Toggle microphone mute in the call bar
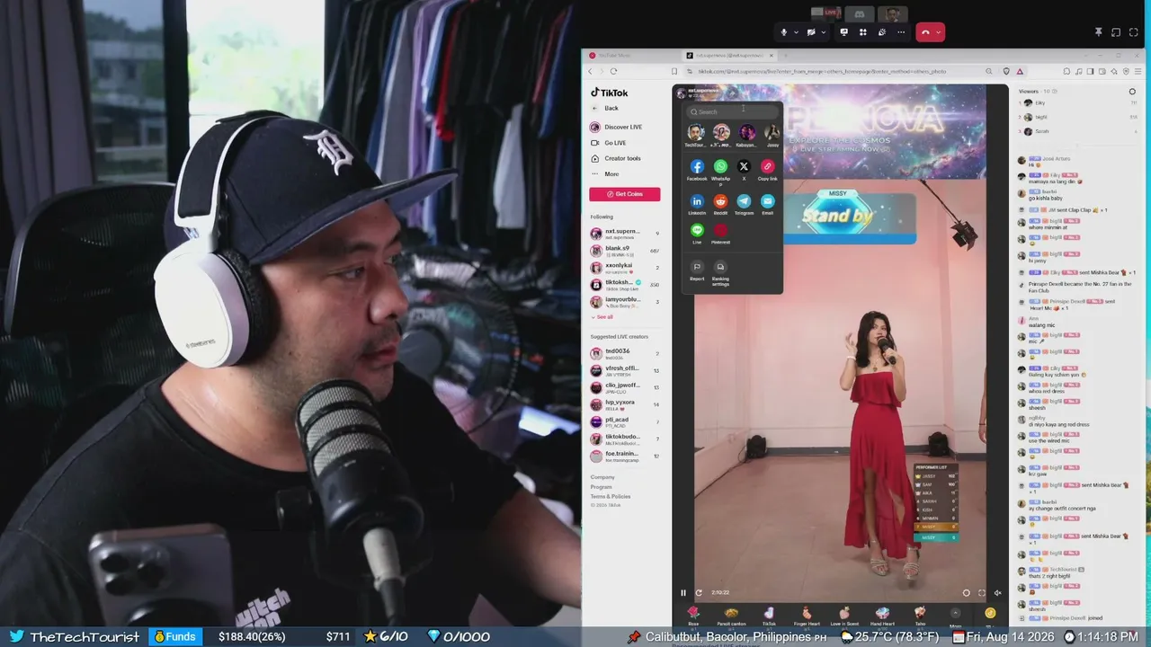 [784, 32]
